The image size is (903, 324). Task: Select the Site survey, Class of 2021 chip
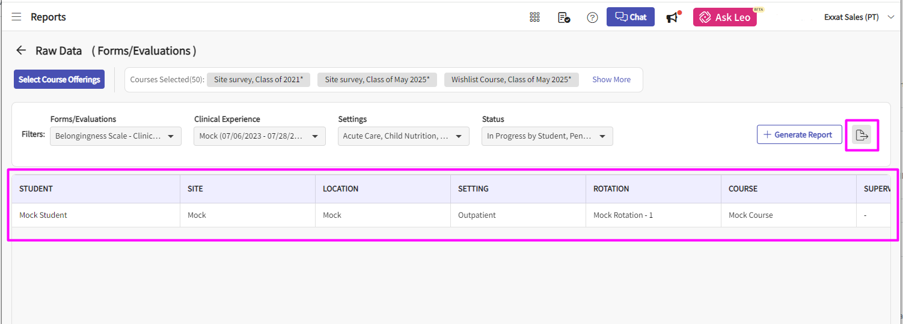click(258, 79)
